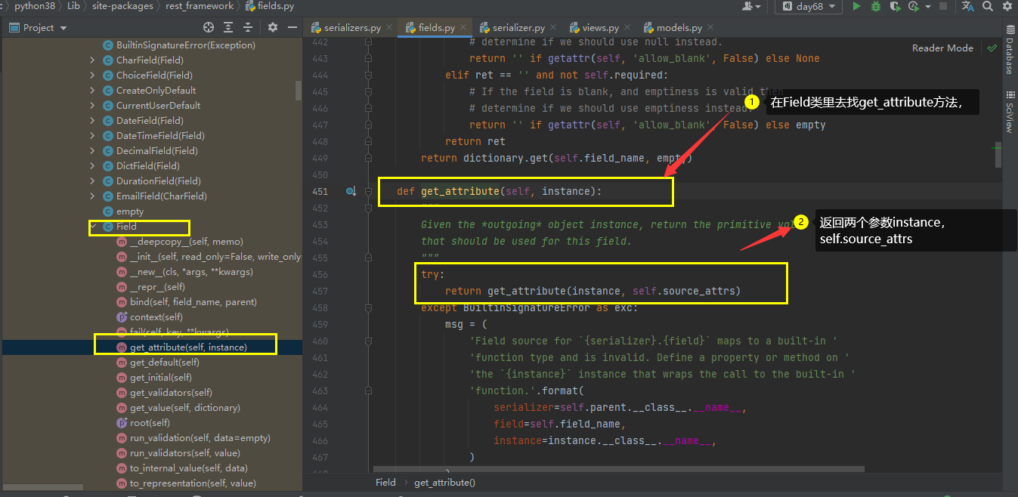Image resolution: width=1018 pixels, height=497 pixels.
Task: Select get_initial(self) method
Action: pos(160,378)
